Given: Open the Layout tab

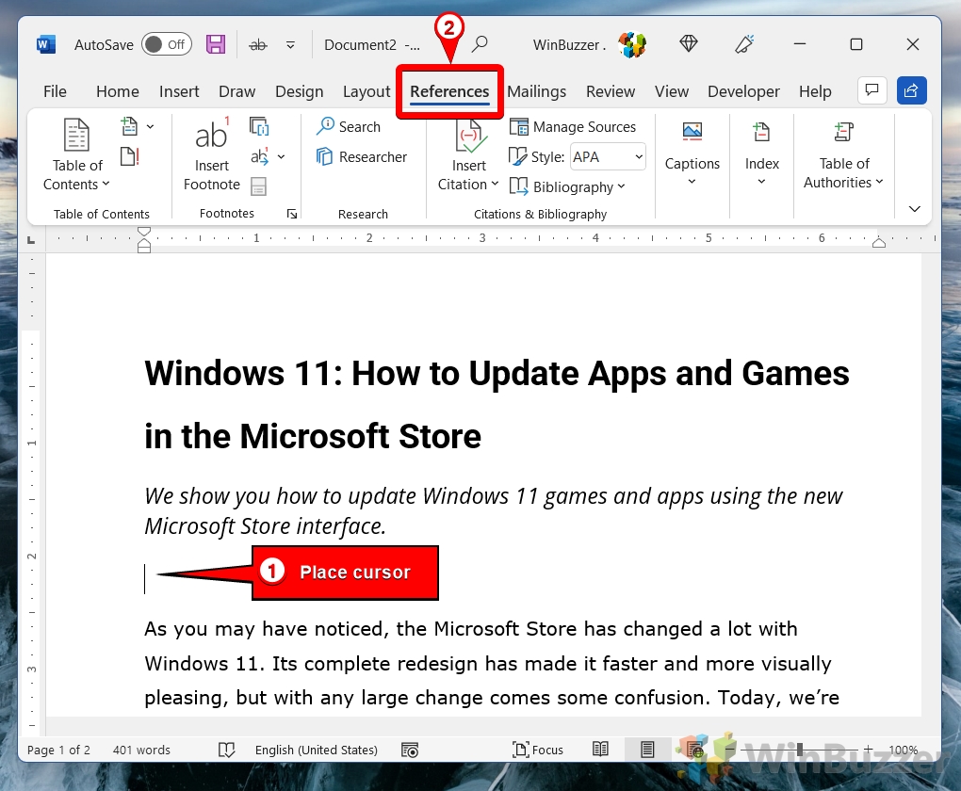Looking at the screenshot, I should pyautogui.click(x=366, y=91).
